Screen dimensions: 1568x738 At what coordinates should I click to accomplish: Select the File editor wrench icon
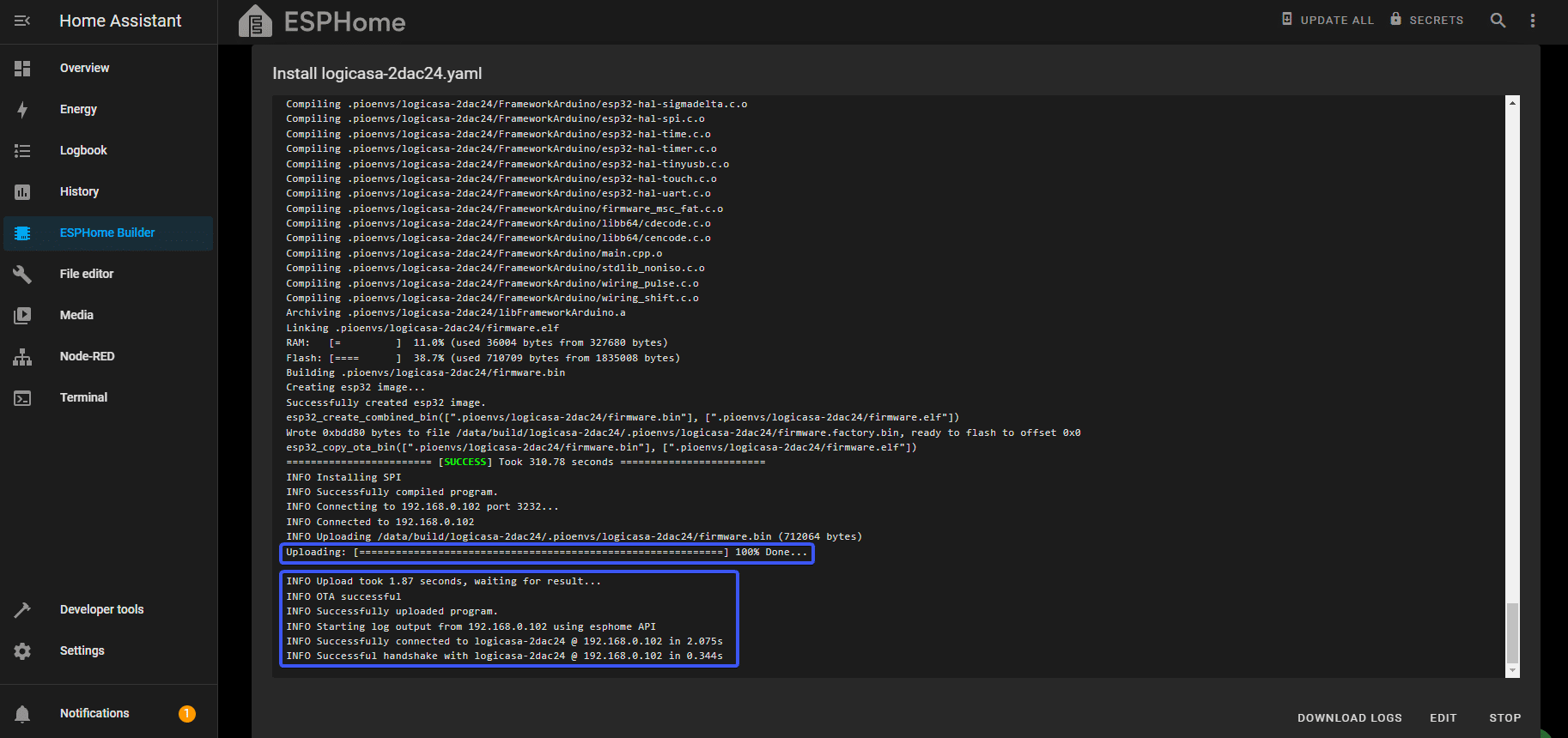click(22, 275)
